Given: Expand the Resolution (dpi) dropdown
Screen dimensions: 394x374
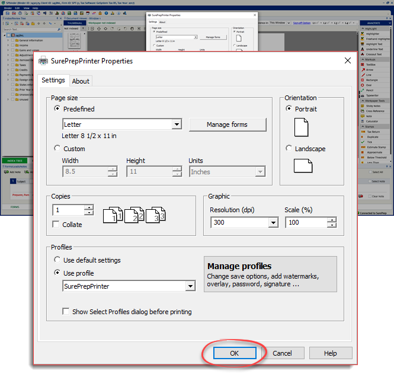Looking at the screenshot, I should coord(273,223).
